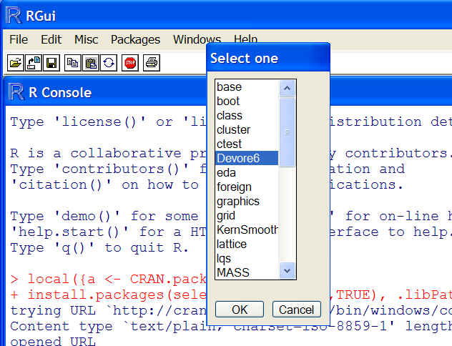Select the foreign package
Image resolution: width=452 pixels, height=346 pixels.
247,187
